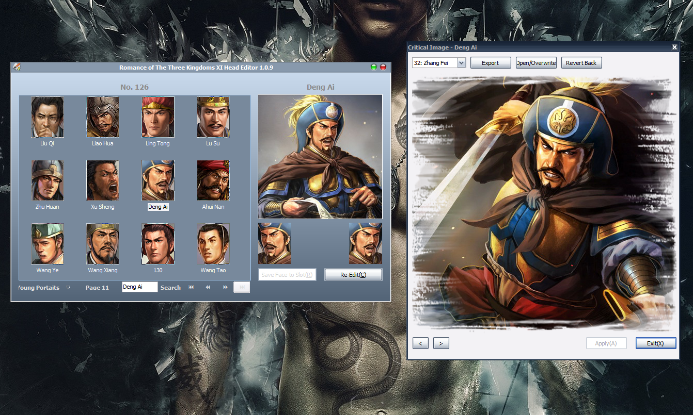The height and width of the screenshot is (415, 693).
Task: Show previous critical image with < button
Action: pos(420,343)
